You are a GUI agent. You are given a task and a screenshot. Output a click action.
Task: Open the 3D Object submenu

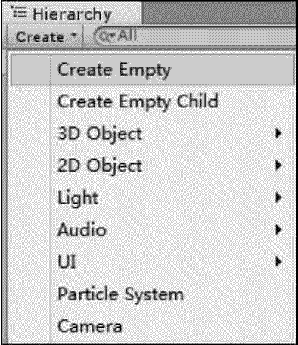click(x=153, y=134)
